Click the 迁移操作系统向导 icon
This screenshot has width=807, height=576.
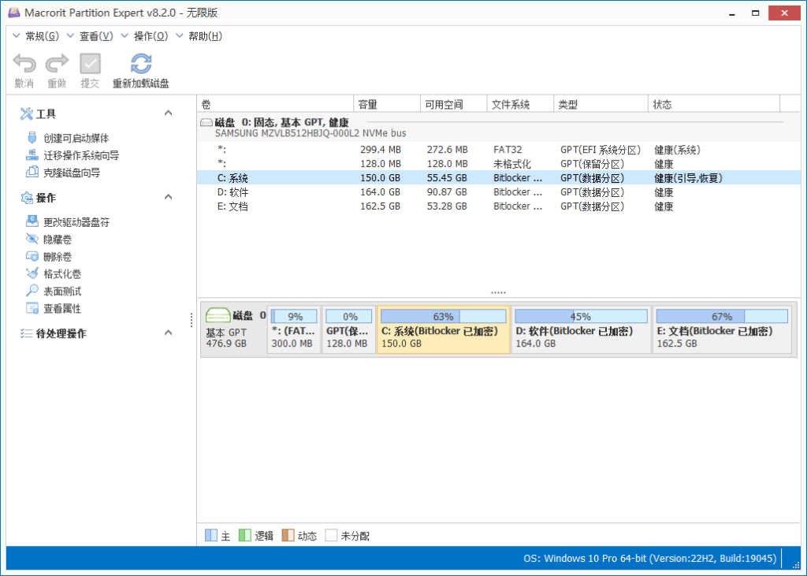(x=32, y=155)
